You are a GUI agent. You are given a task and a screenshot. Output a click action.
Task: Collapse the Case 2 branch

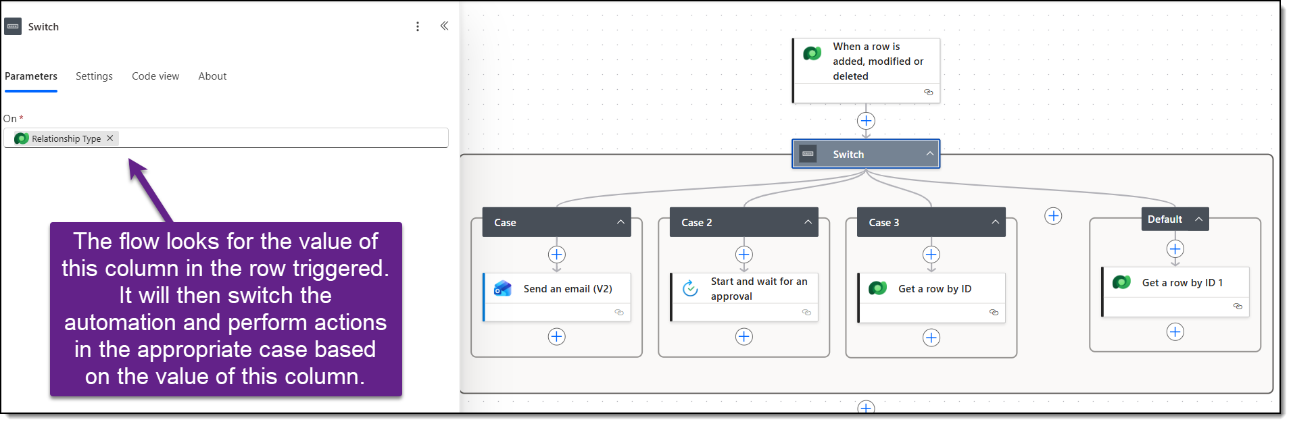click(x=808, y=222)
